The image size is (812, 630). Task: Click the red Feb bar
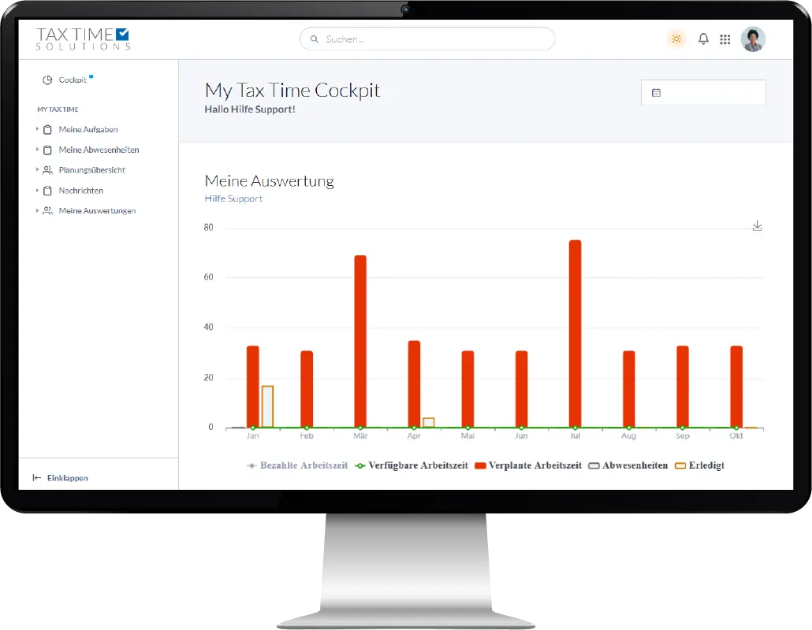click(307, 389)
